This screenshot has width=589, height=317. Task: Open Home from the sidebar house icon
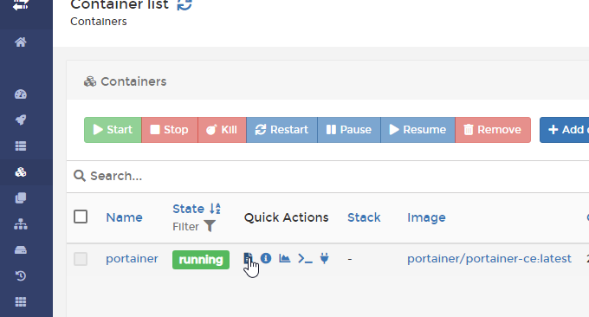tap(21, 42)
